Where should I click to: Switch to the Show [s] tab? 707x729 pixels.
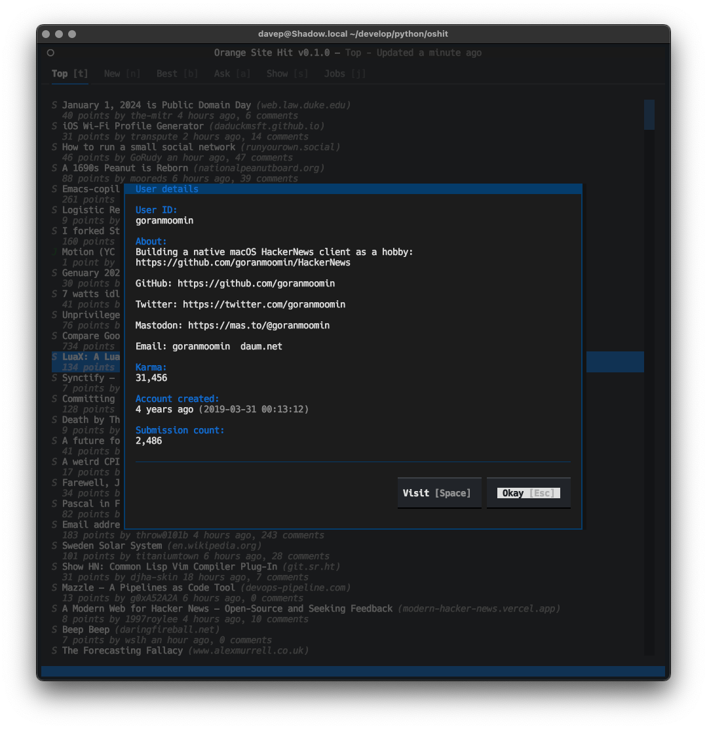(x=286, y=73)
